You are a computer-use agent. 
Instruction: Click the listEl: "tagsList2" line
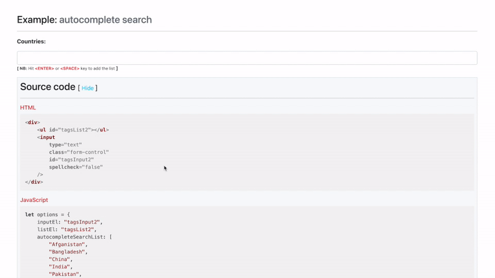point(67,229)
